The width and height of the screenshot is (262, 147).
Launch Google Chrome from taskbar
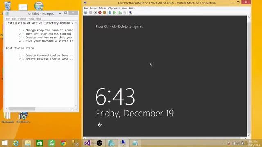pos(63,143)
